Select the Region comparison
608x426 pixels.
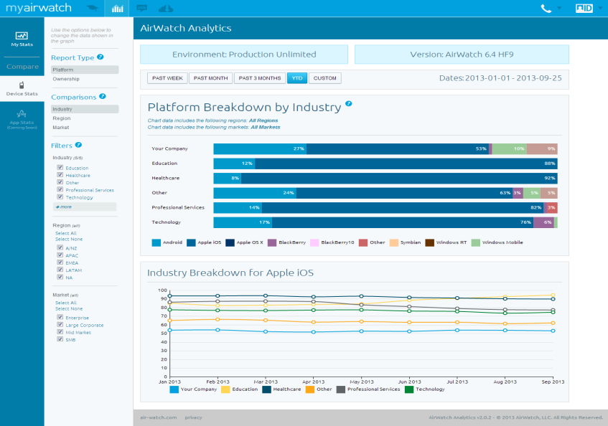click(62, 118)
